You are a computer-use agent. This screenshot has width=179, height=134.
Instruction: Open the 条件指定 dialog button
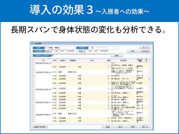(x=145, y=51)
